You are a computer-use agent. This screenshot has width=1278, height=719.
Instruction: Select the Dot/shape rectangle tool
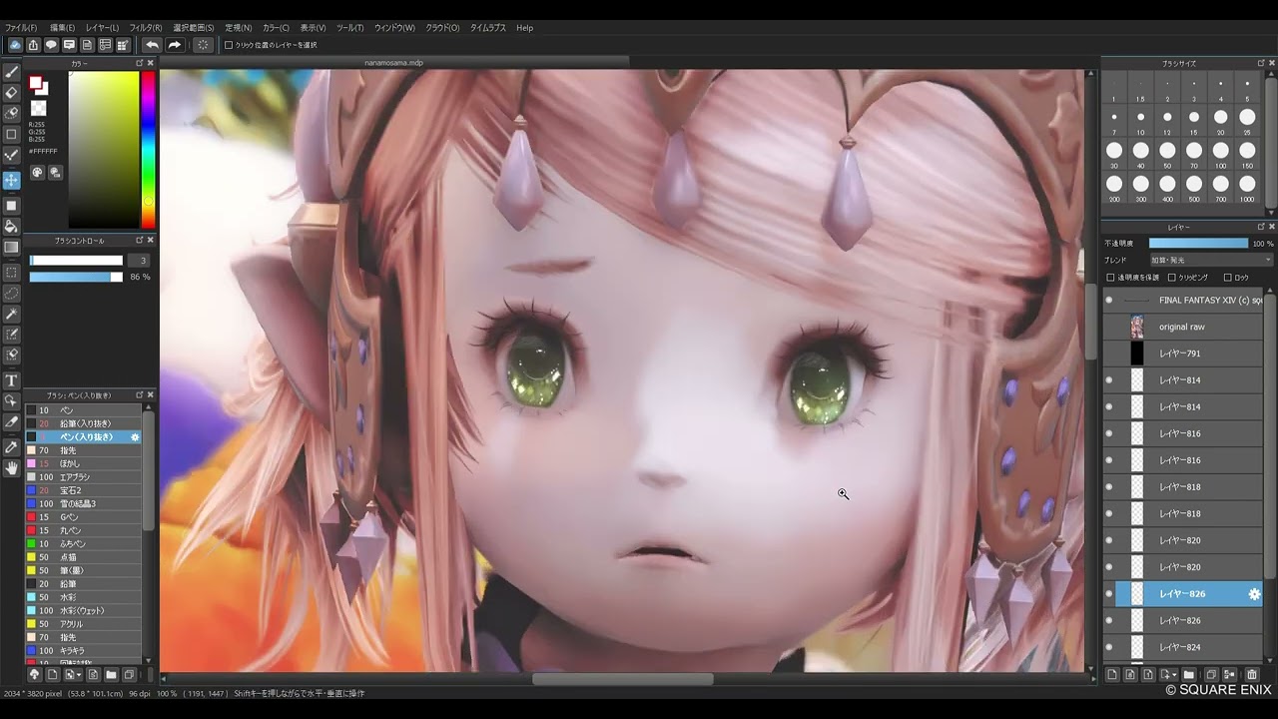12,134
